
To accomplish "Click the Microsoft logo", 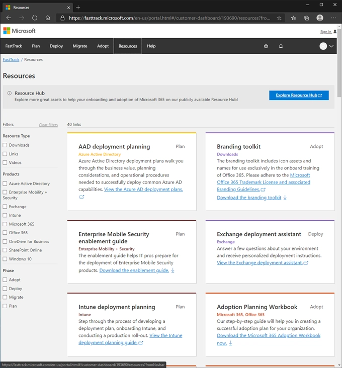I will tap(19, 31).
